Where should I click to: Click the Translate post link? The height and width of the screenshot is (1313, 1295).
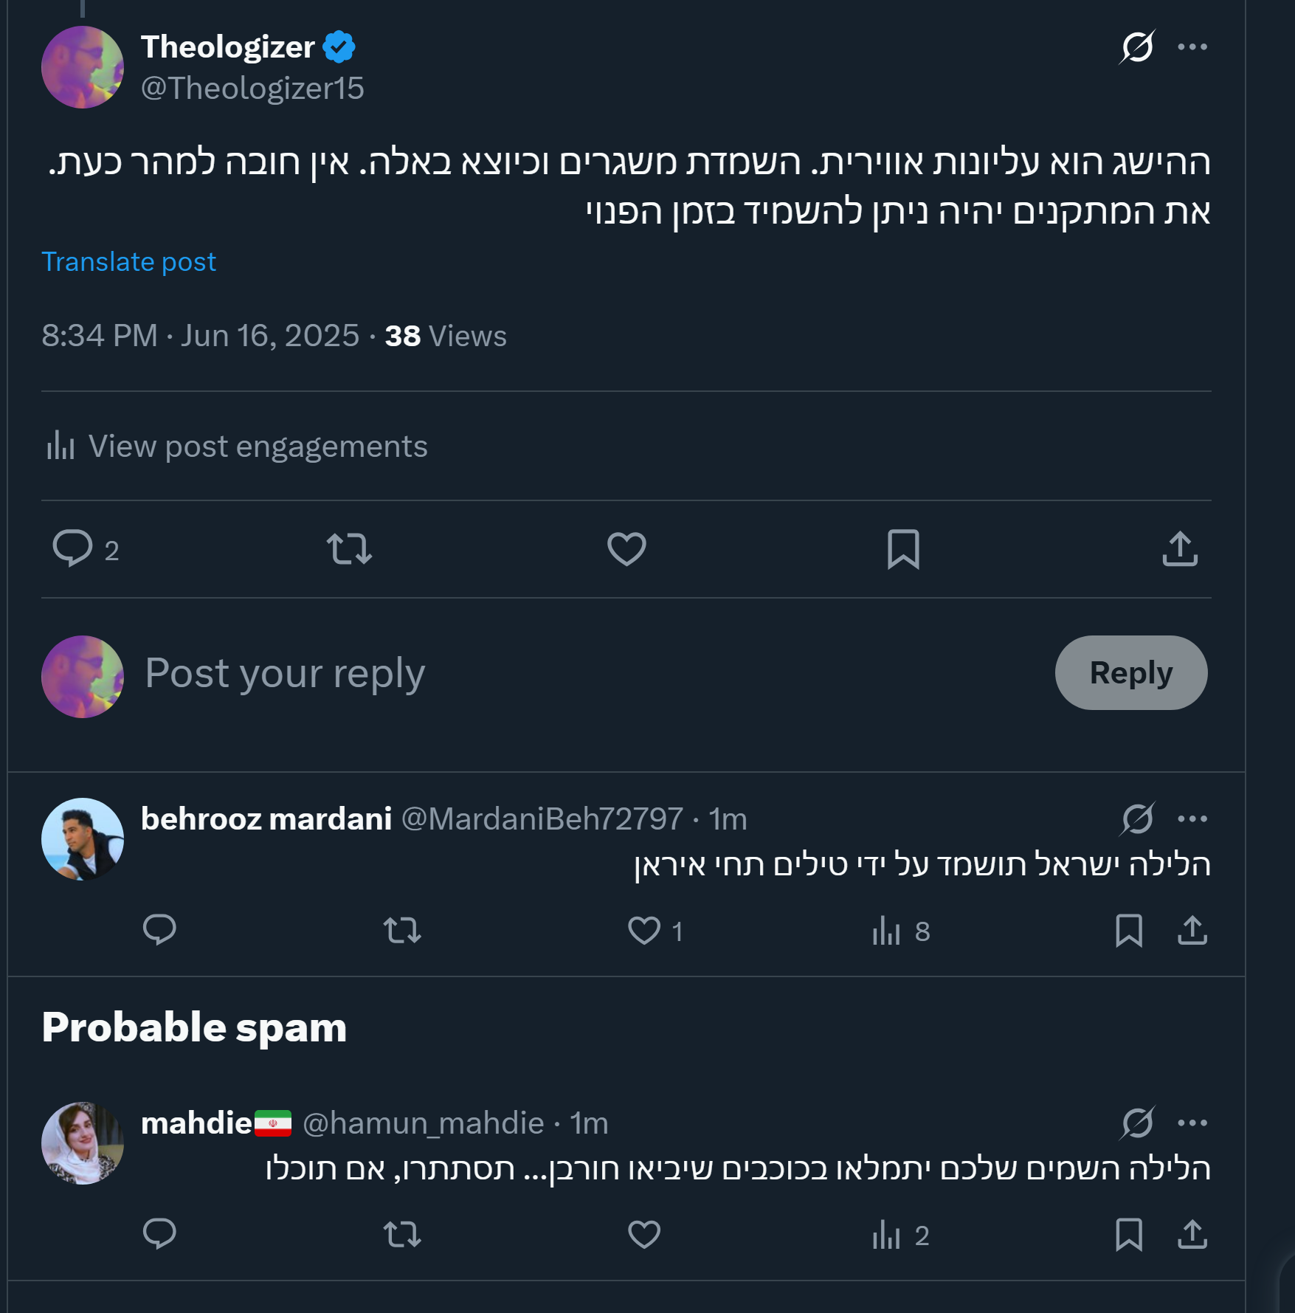point(128,262)
